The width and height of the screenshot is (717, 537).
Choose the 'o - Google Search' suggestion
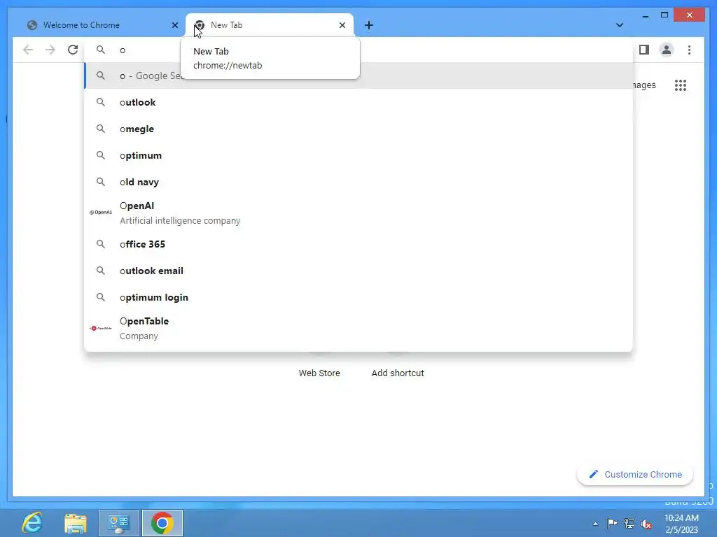pyautogui.click(x=359, y=76)
